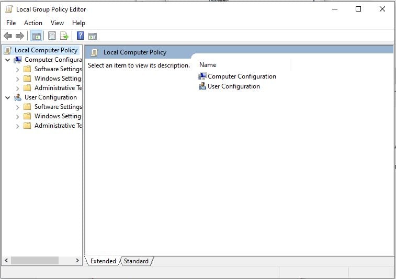Click the Local Group Policy Editor title icon
This screenshot has width=396, height=279.
[x=9, y=9]
